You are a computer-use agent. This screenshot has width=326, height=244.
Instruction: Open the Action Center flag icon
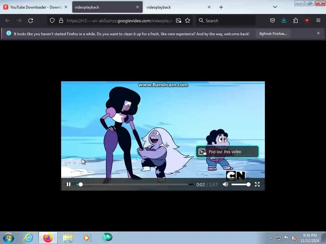coord(286,238)
